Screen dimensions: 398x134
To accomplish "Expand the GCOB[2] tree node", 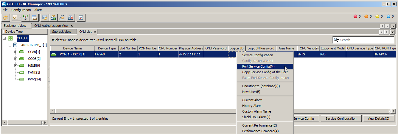I will point(15,59).
